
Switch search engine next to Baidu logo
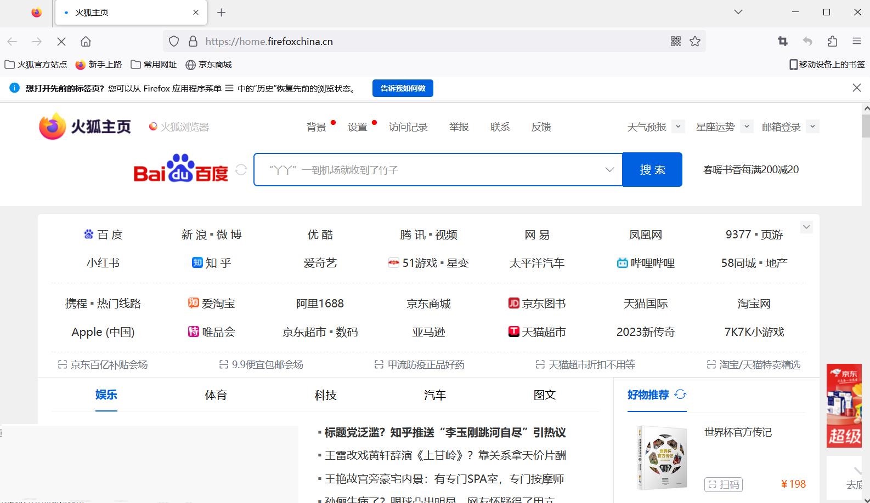coord(241,170)
